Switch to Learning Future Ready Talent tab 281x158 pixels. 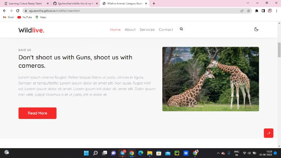25,4
